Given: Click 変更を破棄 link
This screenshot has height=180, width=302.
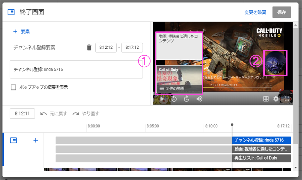Looking at the screenshot, I should point(255,12).
